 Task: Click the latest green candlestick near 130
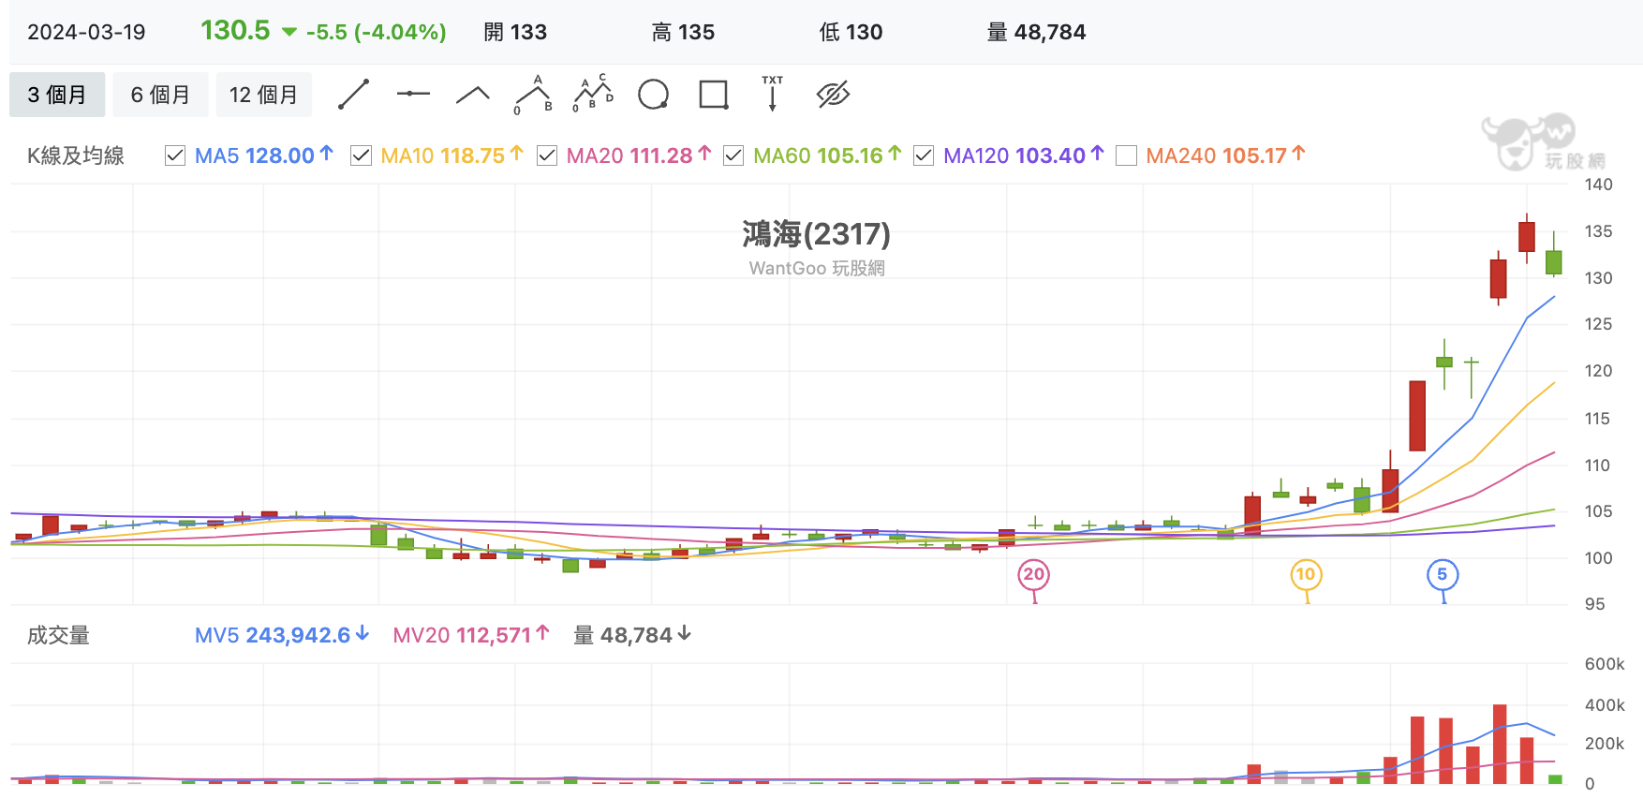click(1553, 262)
